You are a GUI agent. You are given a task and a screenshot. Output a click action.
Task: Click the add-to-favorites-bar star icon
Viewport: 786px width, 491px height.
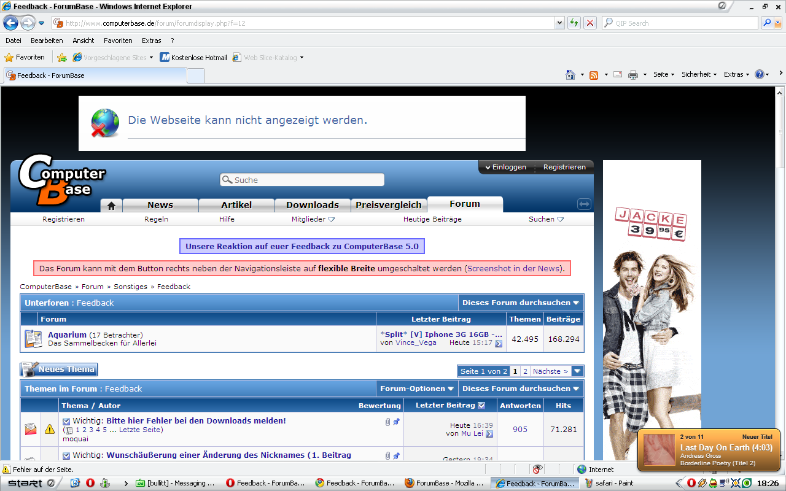[62, 57]
